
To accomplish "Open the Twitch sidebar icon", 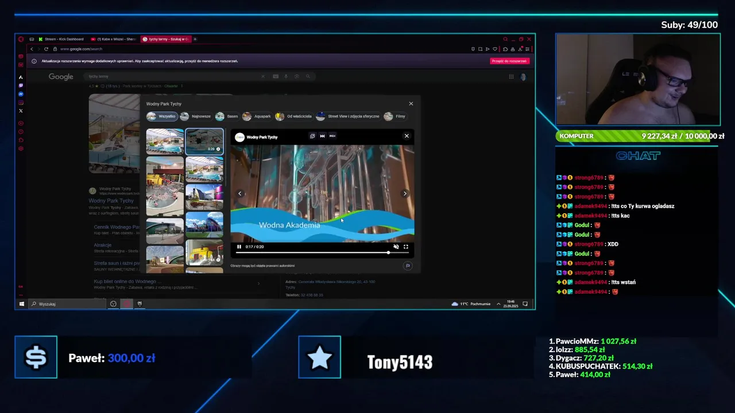I will click(x=21, y=85).
